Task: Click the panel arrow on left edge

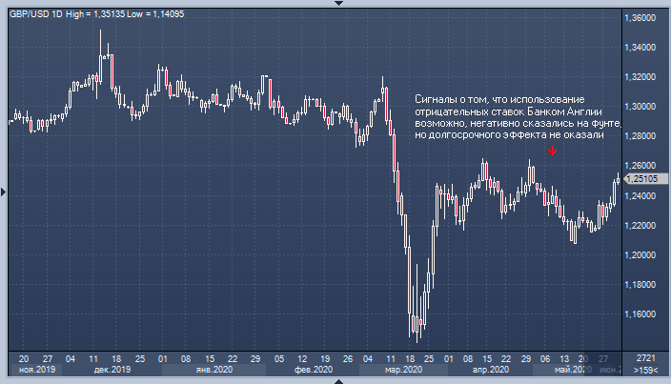Action: [3, 192]
